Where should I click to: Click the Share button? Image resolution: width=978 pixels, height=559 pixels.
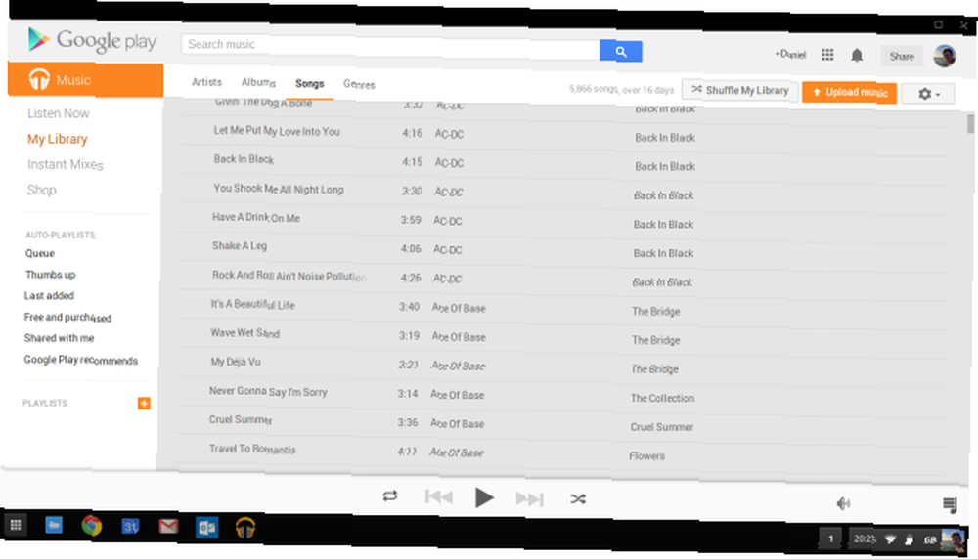pyautogui.click(x=902, y=56)
